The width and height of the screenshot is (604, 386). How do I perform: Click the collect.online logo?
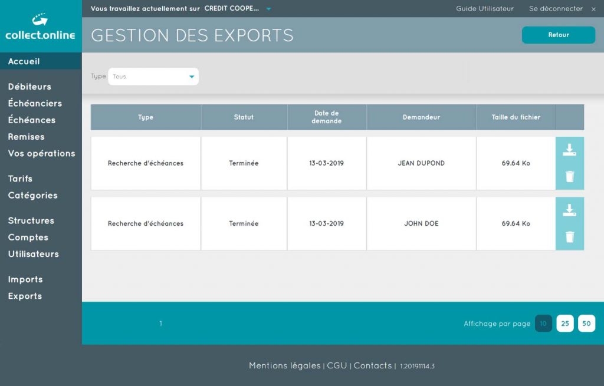click(x=40, y=27)
